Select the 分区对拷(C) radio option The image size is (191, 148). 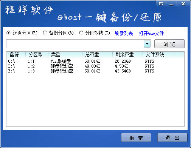(95, 33)
